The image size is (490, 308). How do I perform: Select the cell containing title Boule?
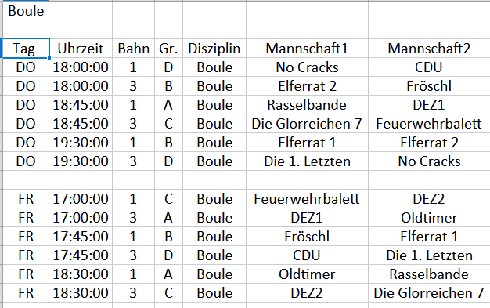coord(26,11)
